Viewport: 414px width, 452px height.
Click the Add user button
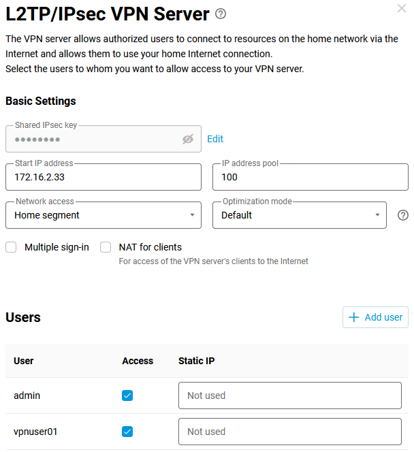coord(375,317)
